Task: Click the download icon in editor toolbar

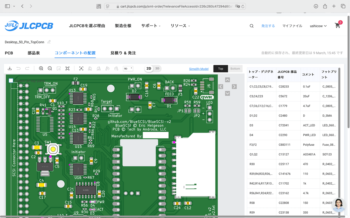Action: (10, 69)
